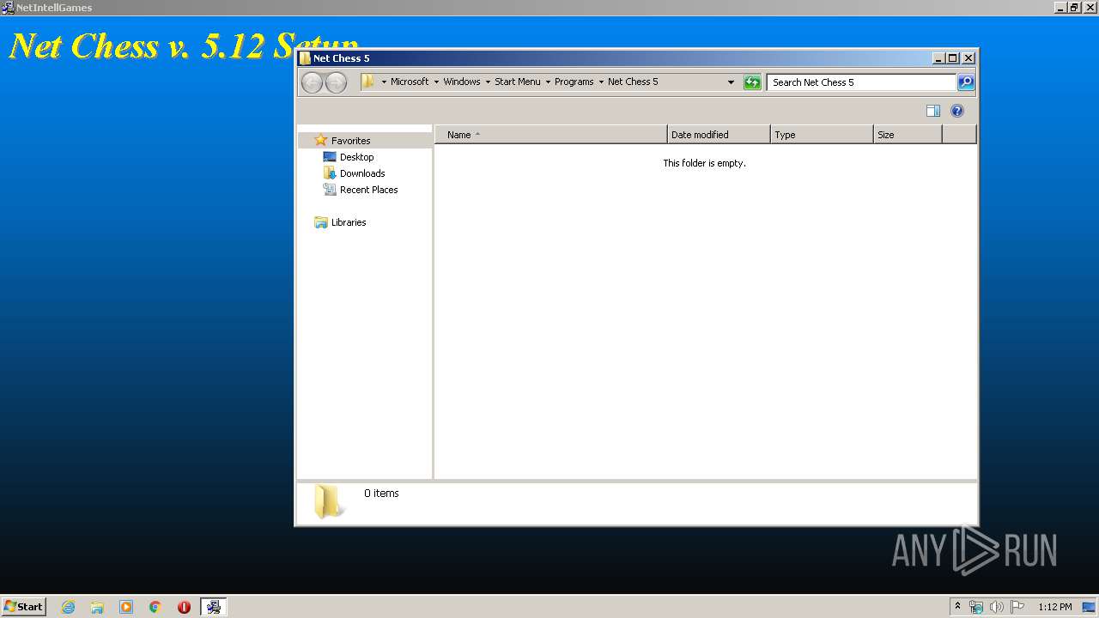Image resolution: width=1099 pixels, height=618 pixels.
Task: Go back in Explorer navigation
Action: (312, 82)
